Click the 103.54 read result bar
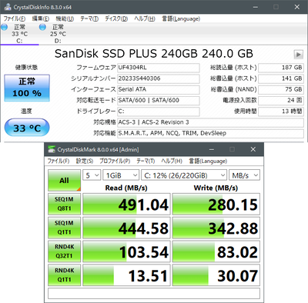Image resolution: width=308 pixels, height=303 pixels. point(126,251)
